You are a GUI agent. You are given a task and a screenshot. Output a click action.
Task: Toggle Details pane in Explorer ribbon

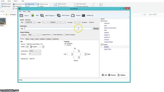(x=6, y=6)
